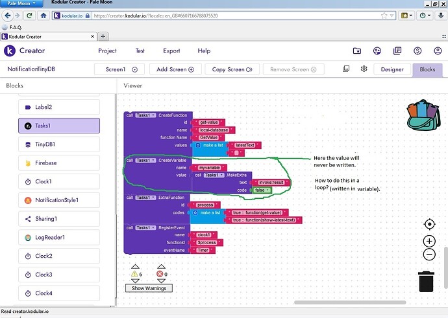Click the trash can in viewer
Image resolution: width=448 pixels, height=318 pixels.
point(426,282)
